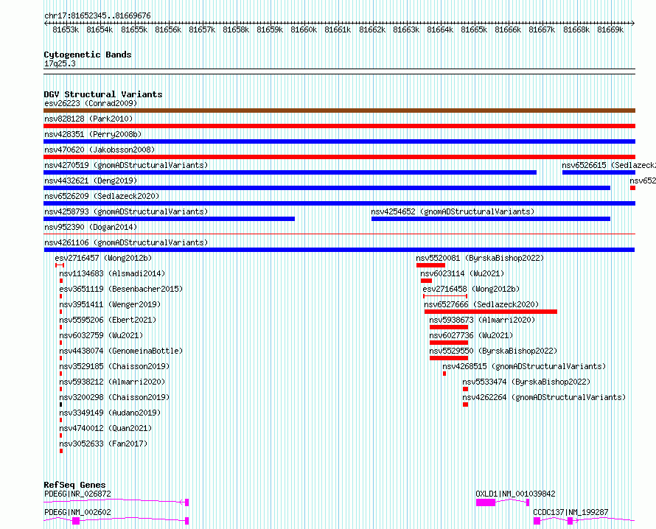Click the RefSeq Genes track title
The image size is (656, 529).
pyautogui.click(x=74, y=485)
